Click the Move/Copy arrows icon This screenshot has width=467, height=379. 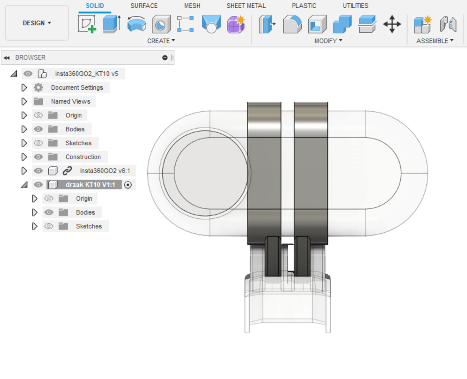tap(392, 24)
